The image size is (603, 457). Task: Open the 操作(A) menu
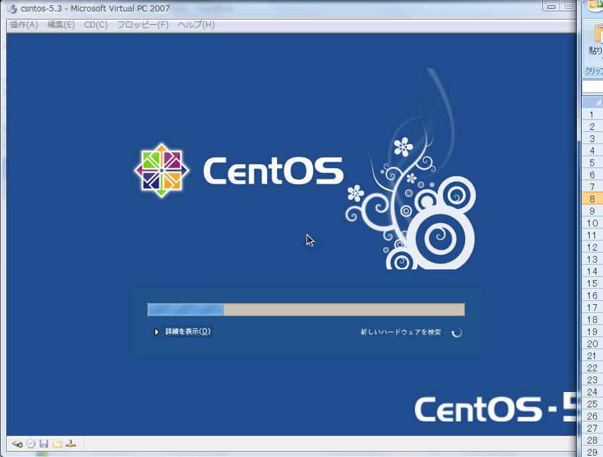click(x=24, y=25)
